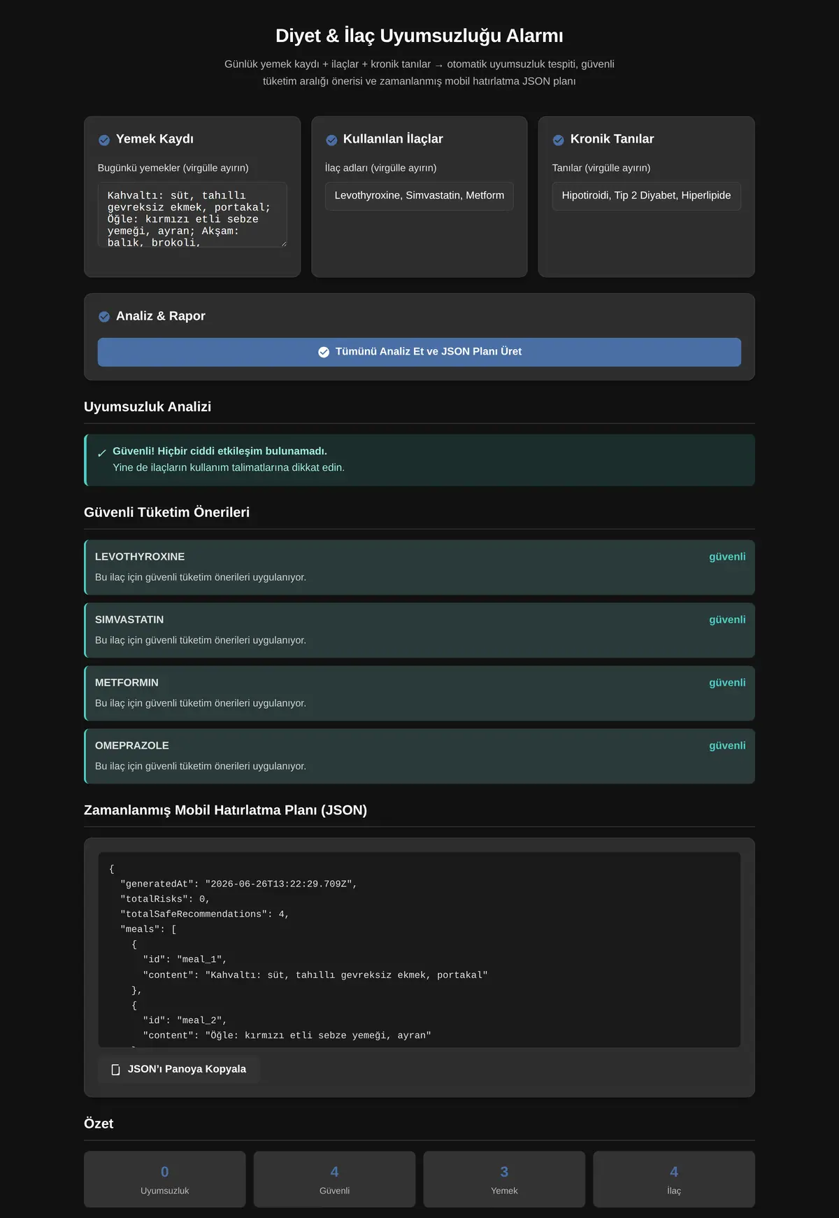Click the "generatedAt" line in the JSON output
Image resolution: width=839 pixels, height=1218 pixels.
[x=238, y=884]
